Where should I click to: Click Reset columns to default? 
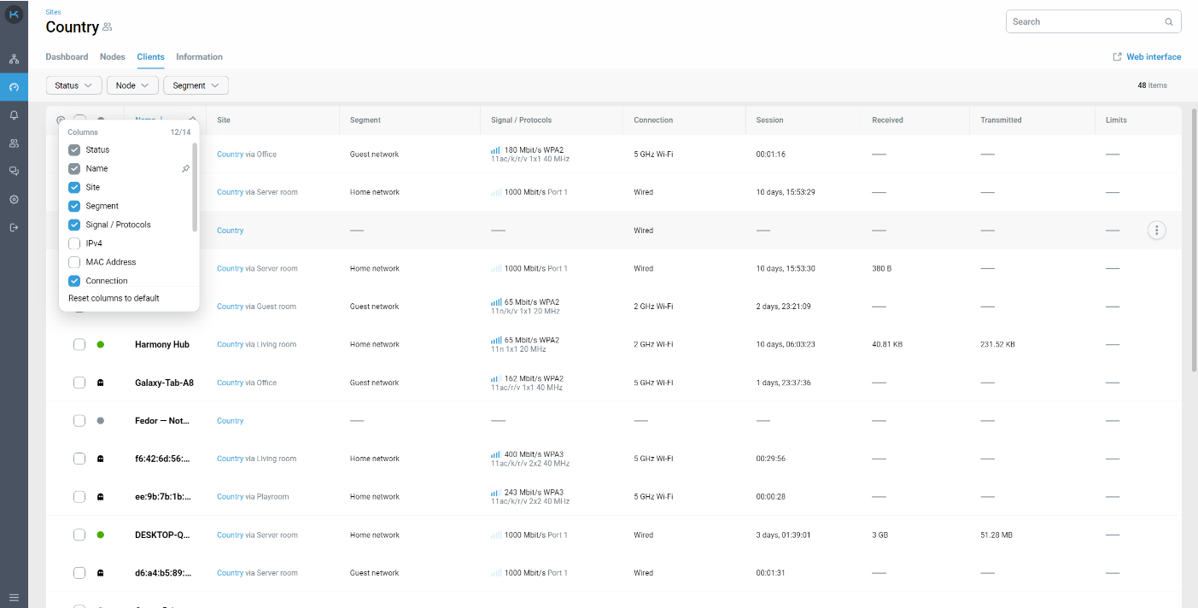point(113,298)
